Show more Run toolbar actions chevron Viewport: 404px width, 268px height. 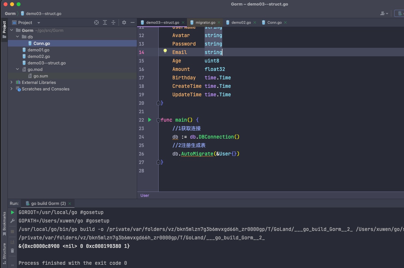12,265
